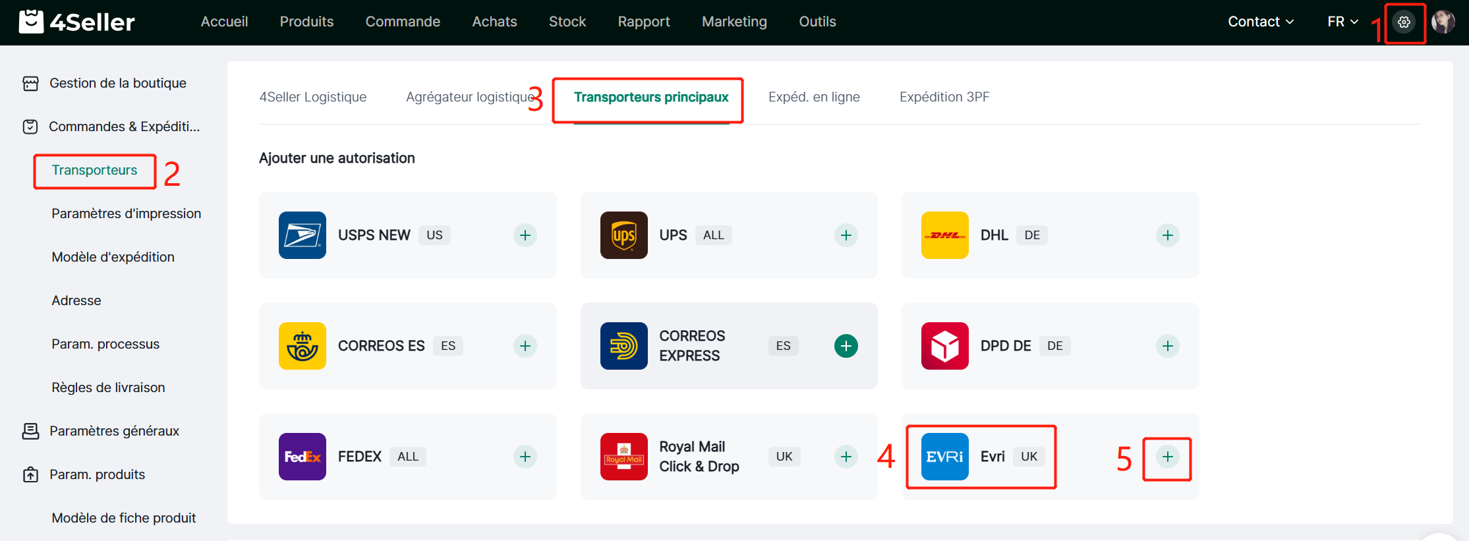Click the CORREOS ES crown logo

click(302, 346)
